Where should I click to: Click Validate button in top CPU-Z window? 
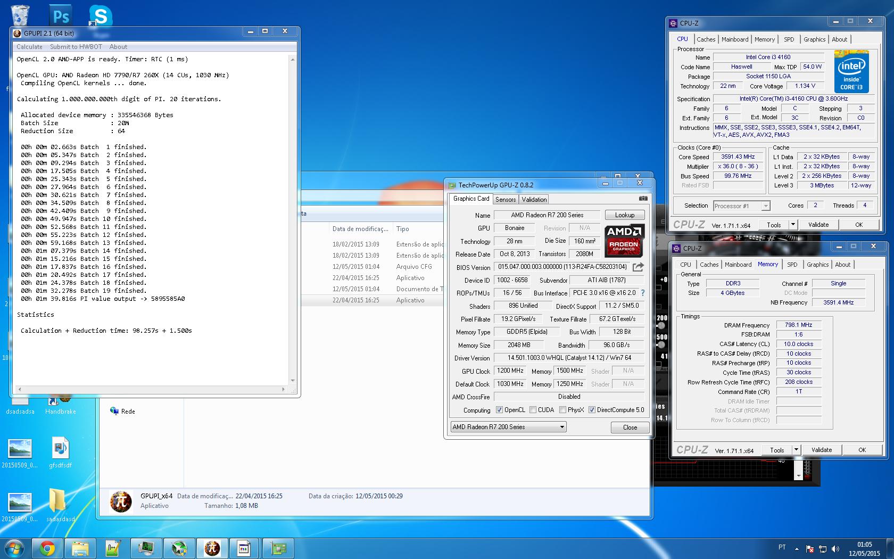click(x=818, y=225)
